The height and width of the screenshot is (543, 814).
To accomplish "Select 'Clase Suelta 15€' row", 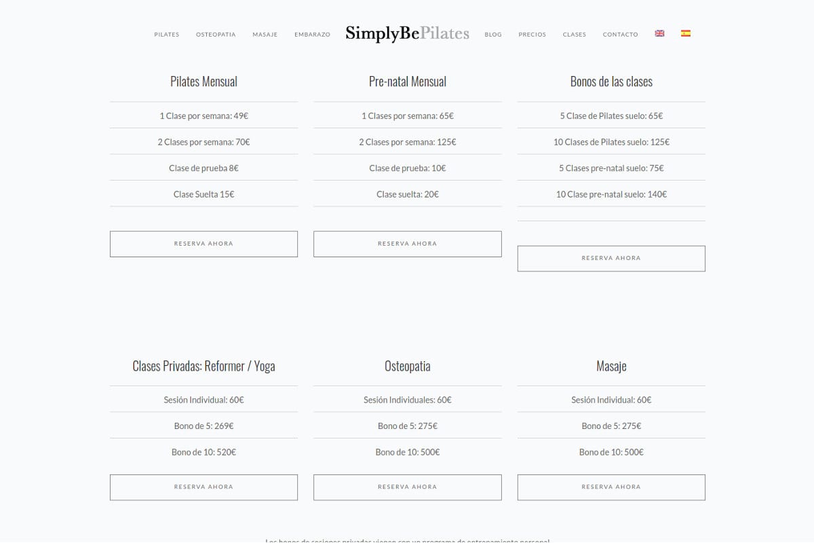I will [203, 194].
